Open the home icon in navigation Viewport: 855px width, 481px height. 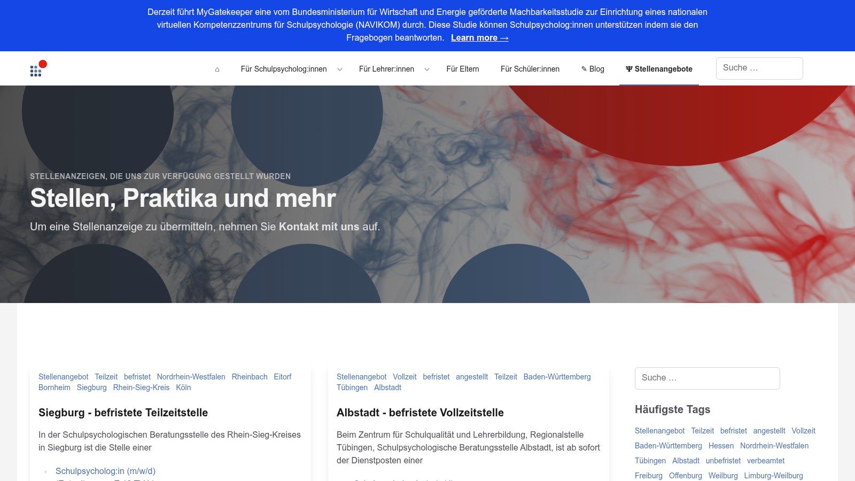pos(217,69)
